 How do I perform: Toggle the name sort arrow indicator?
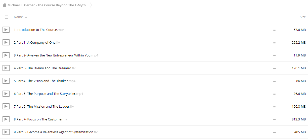tap(26, 17)
